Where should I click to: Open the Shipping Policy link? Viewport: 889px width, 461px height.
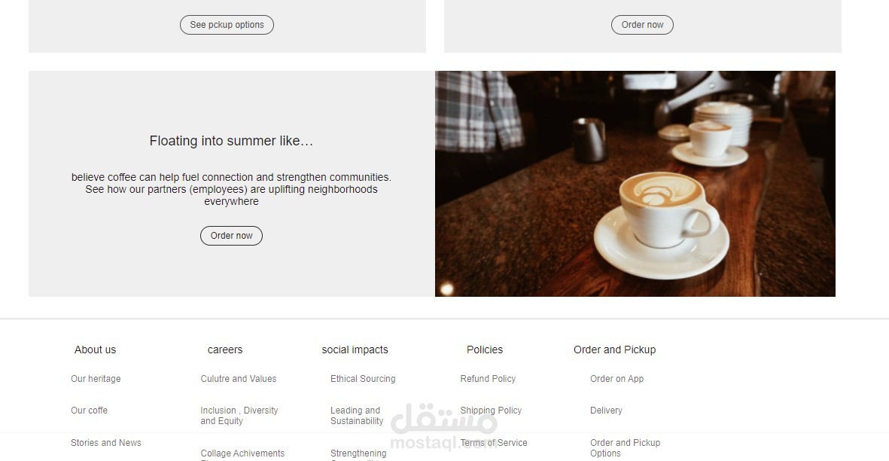point(491,411)
